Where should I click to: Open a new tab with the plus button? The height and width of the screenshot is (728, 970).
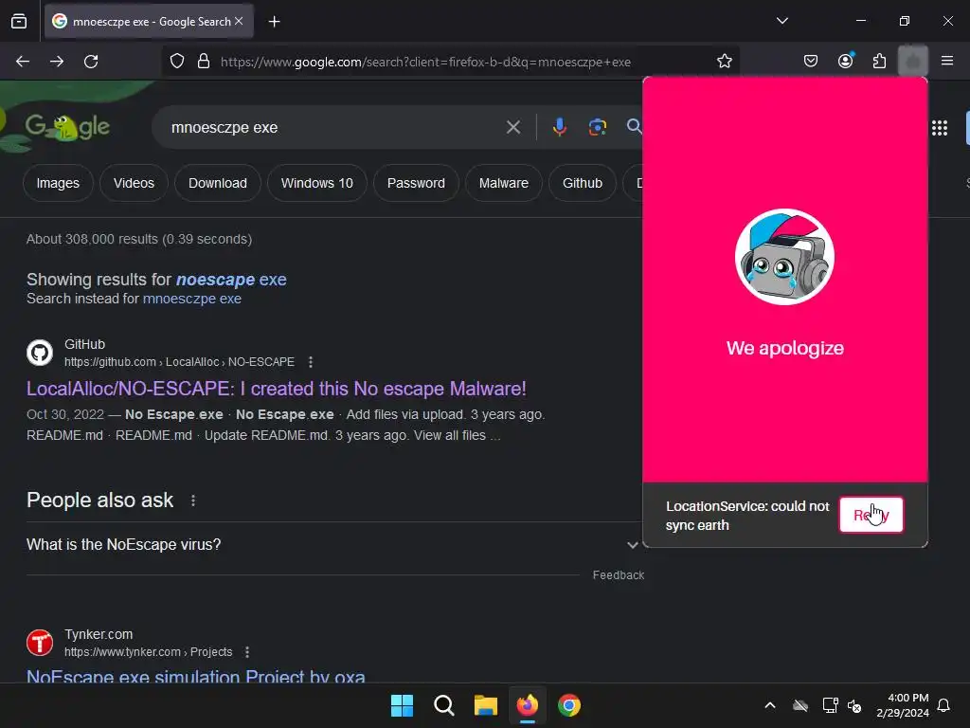274,22
